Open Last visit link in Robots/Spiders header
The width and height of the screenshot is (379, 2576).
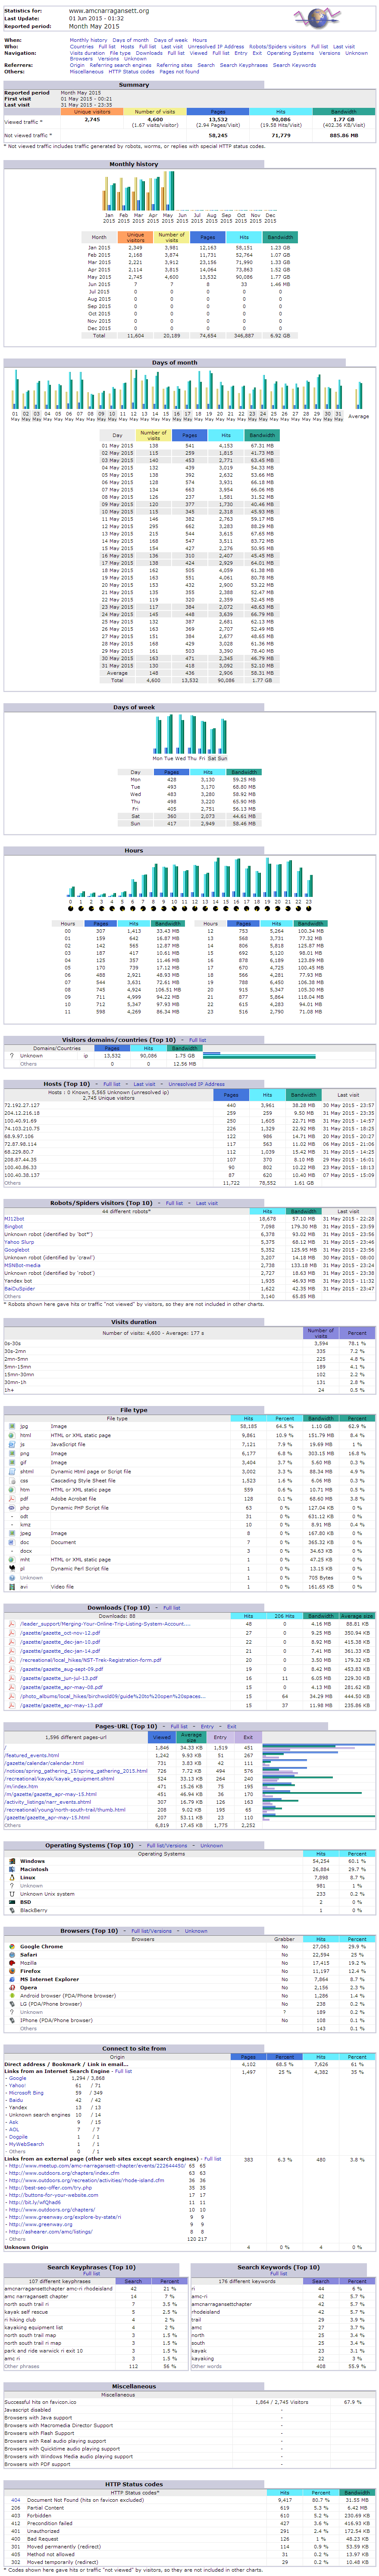pos(207,1203)
